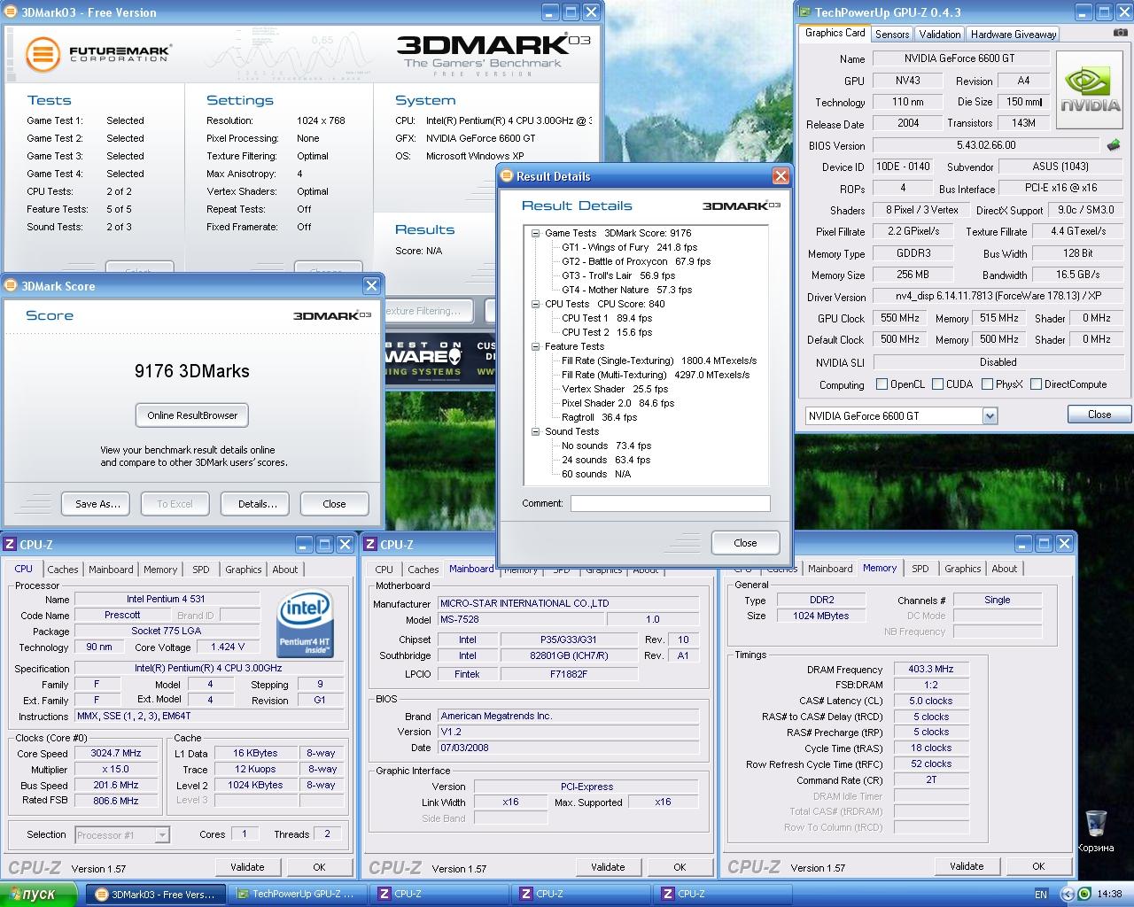Viewport: 1134px width, 907px height.
Task: Toggle the DirectCompute checkbox
Action: pos(1036,384)
